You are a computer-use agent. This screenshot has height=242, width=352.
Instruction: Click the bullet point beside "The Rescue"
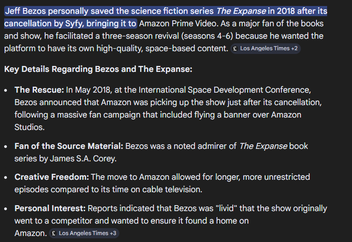[x=6, y=90]
